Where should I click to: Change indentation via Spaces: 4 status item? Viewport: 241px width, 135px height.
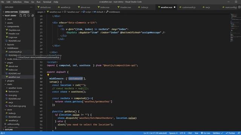pyautogui.click(x=173, y=133)
